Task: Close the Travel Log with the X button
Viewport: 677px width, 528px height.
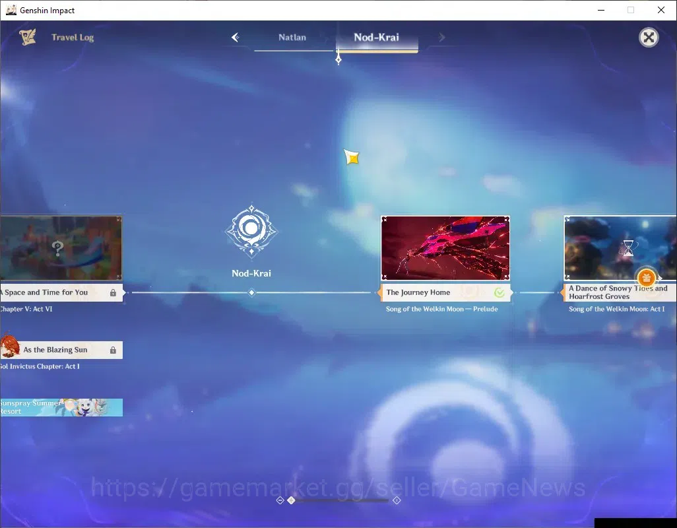Action: click(x=649, y=38)
